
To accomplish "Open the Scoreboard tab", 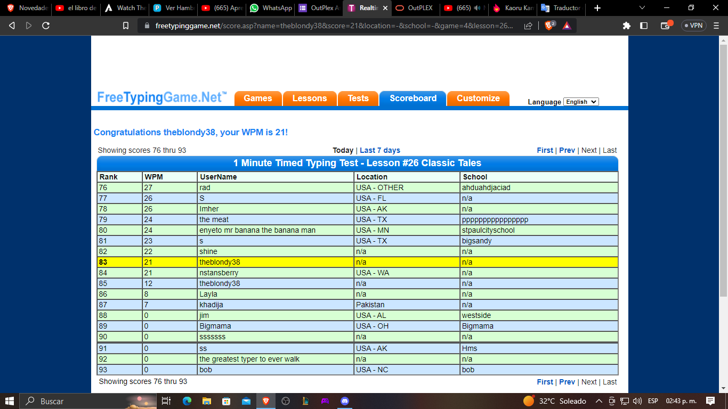I will (413, 99).
